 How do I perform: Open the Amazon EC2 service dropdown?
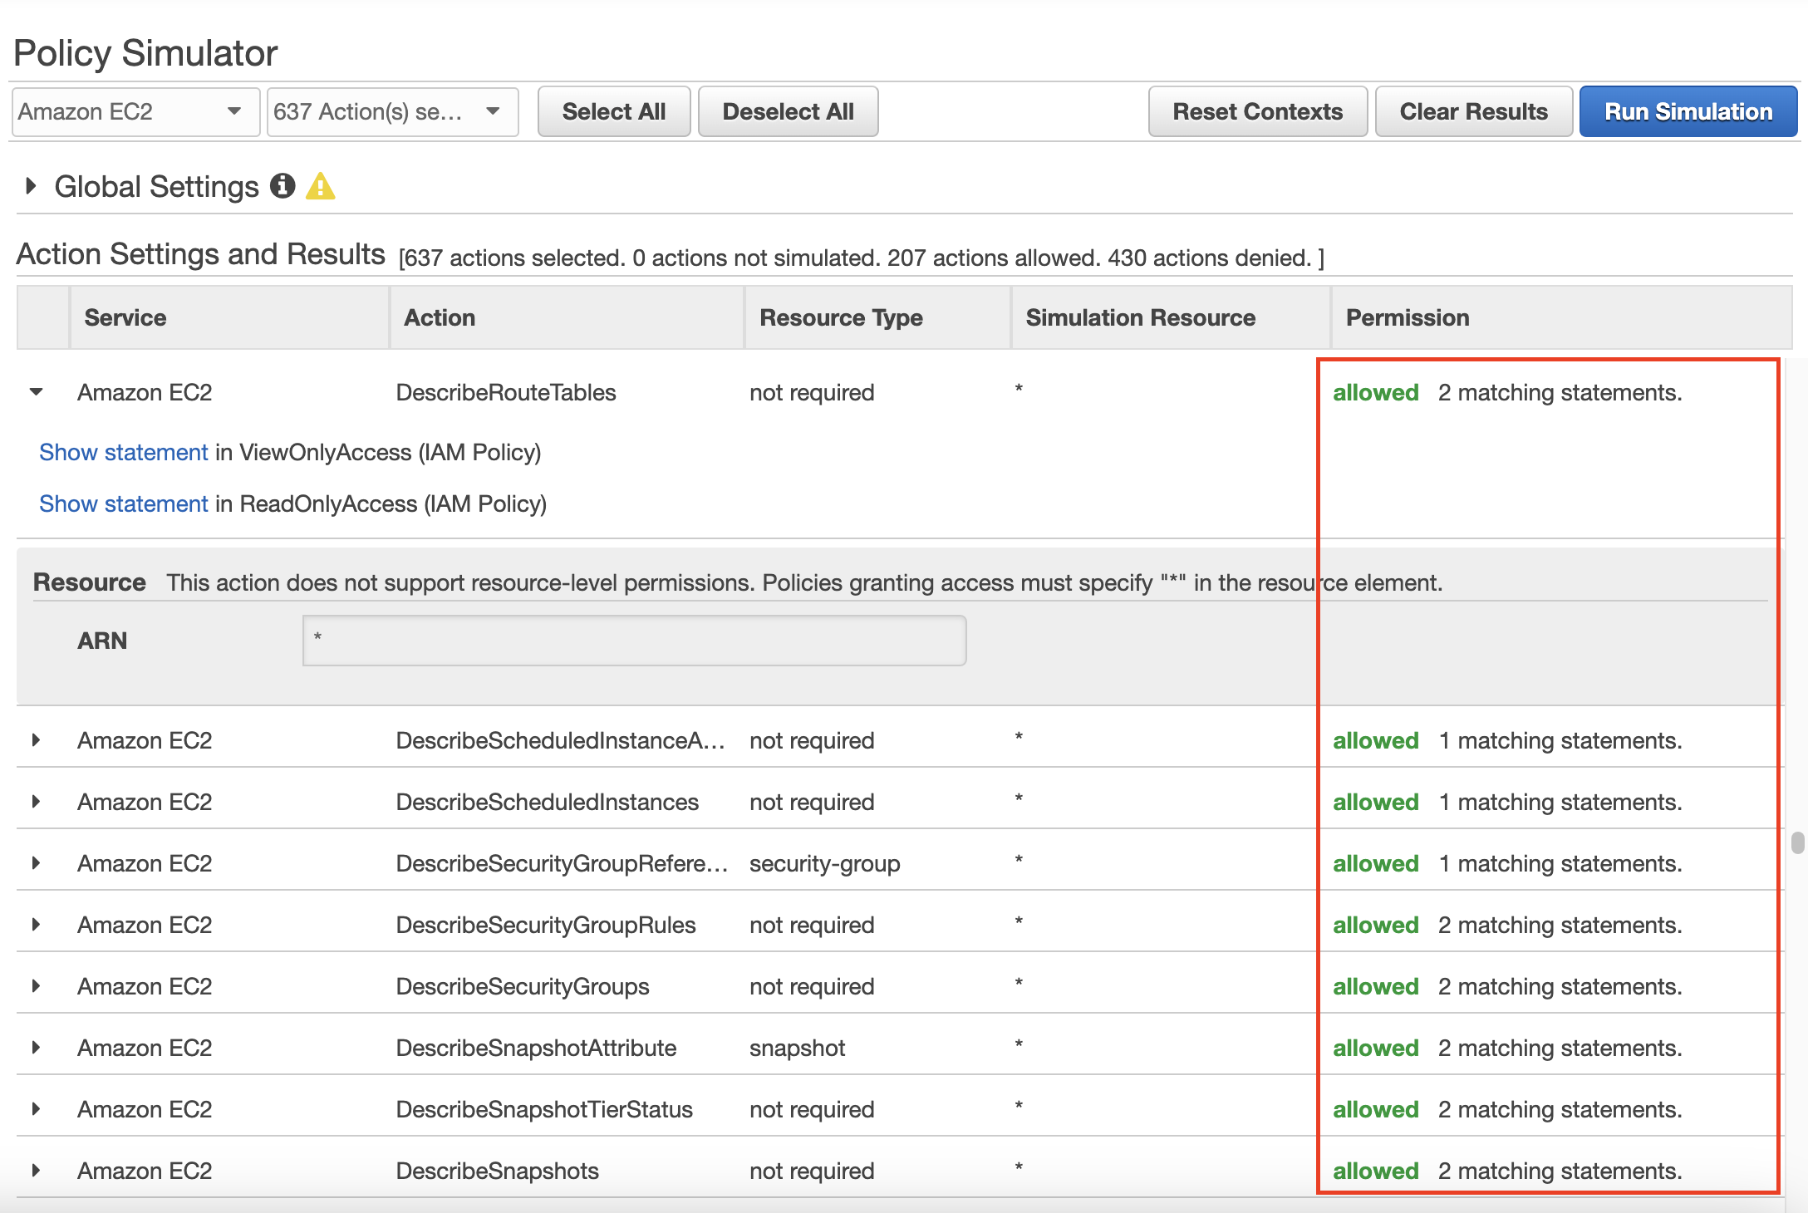[136, 112]
